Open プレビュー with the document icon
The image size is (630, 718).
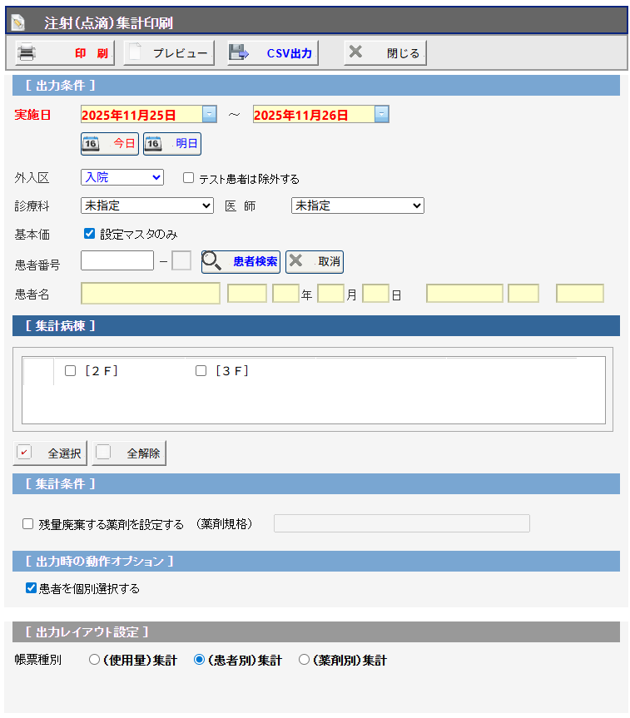136,52
